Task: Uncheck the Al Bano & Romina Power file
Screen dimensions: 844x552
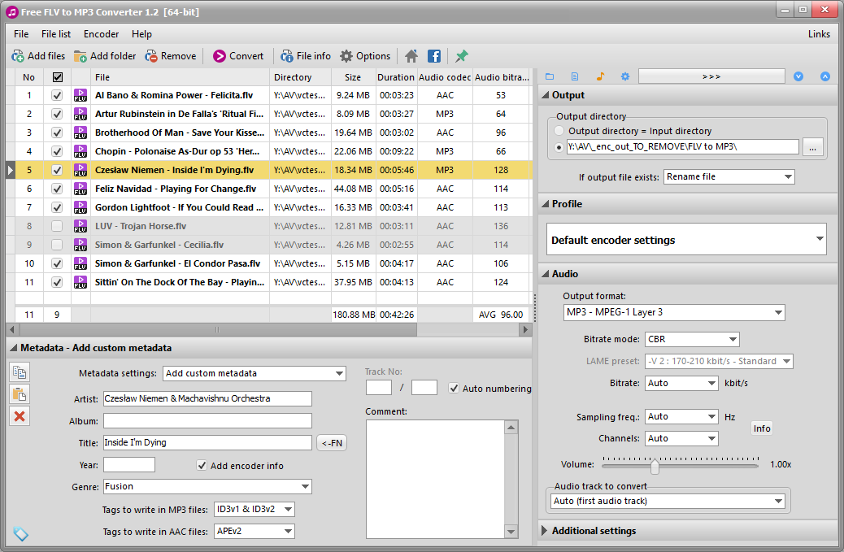Action: pos(57,95)
